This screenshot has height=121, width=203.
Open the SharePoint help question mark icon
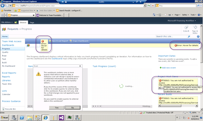pos(198,37)
